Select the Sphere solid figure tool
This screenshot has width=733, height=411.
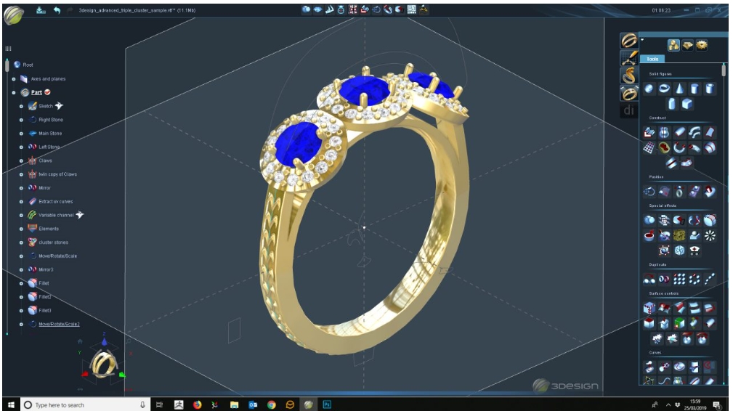(x=649, y=89)
